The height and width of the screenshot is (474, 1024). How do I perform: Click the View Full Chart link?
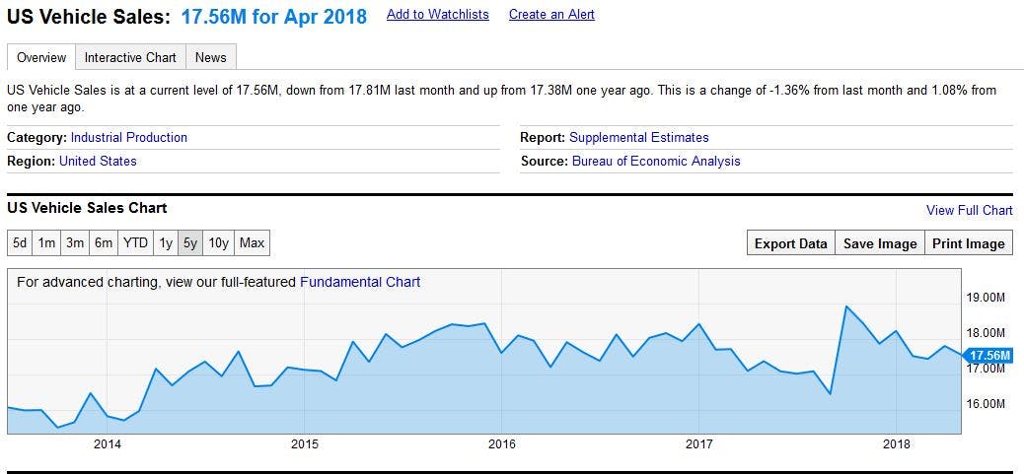(969, 210)
